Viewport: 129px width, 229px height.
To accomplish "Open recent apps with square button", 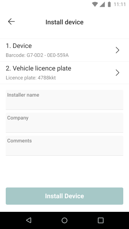I will [101, 220].
